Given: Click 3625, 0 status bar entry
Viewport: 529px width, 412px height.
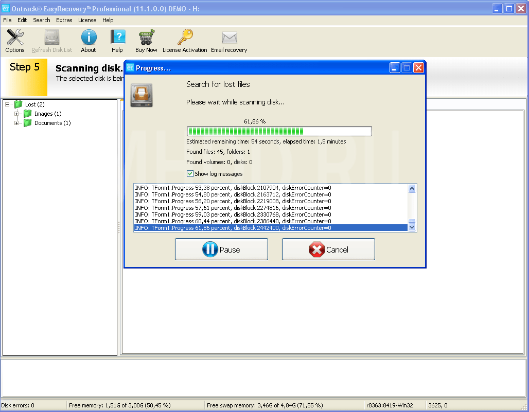Looking at the screenshot, I should (438, 405).
